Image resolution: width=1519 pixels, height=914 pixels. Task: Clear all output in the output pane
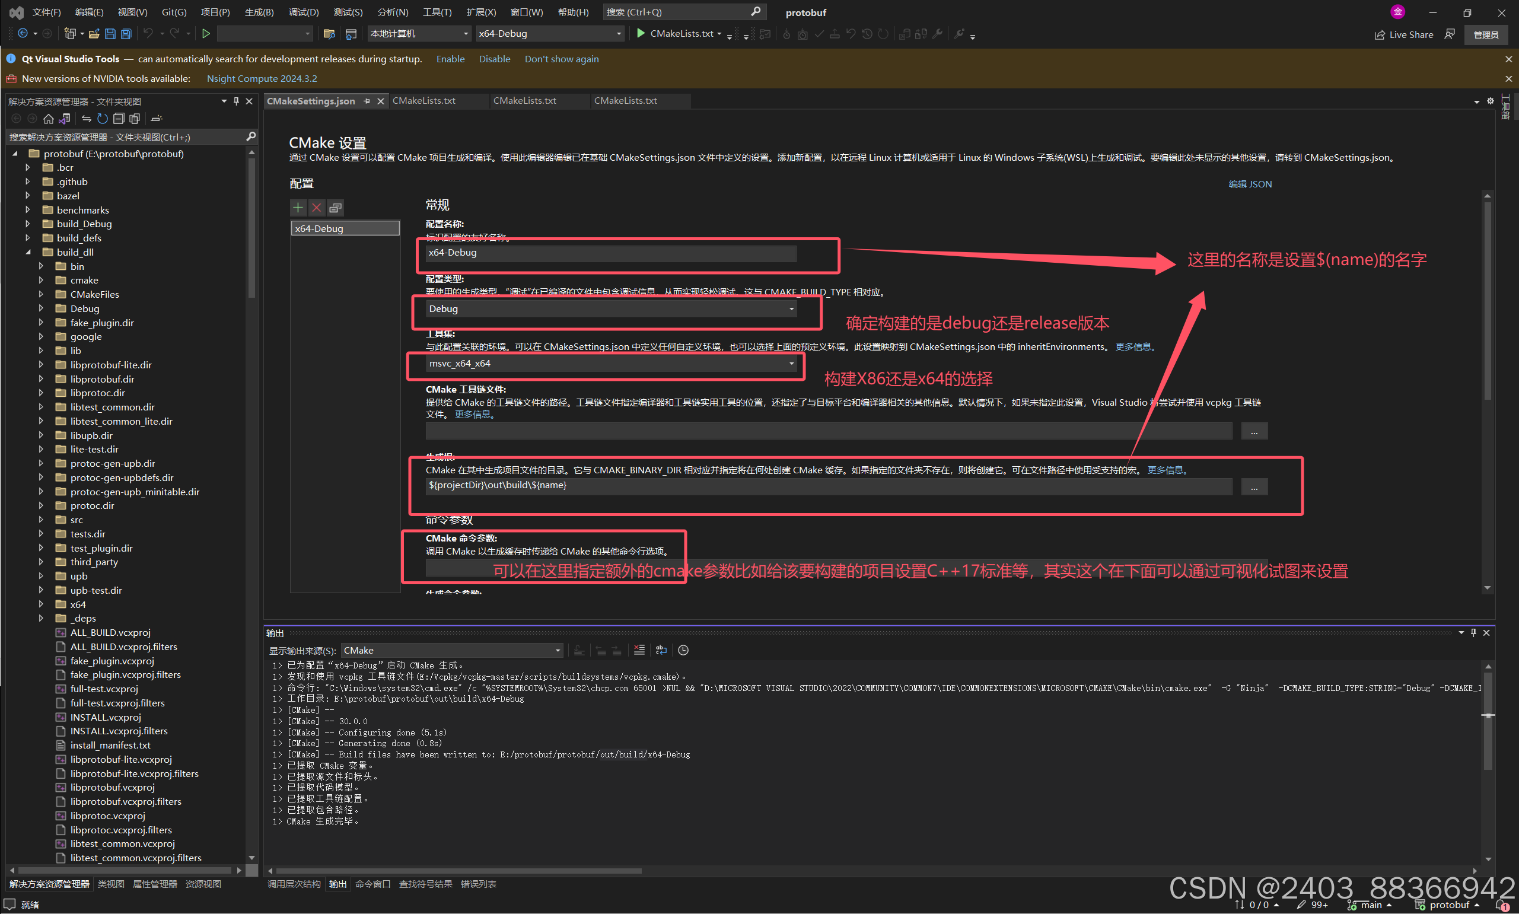(x=639, y=650)
